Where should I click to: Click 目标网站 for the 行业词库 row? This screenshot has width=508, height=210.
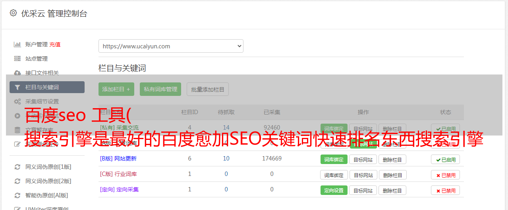tap(363, 175)
